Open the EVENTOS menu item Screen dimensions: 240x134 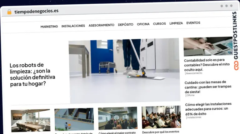coord(193,23)
